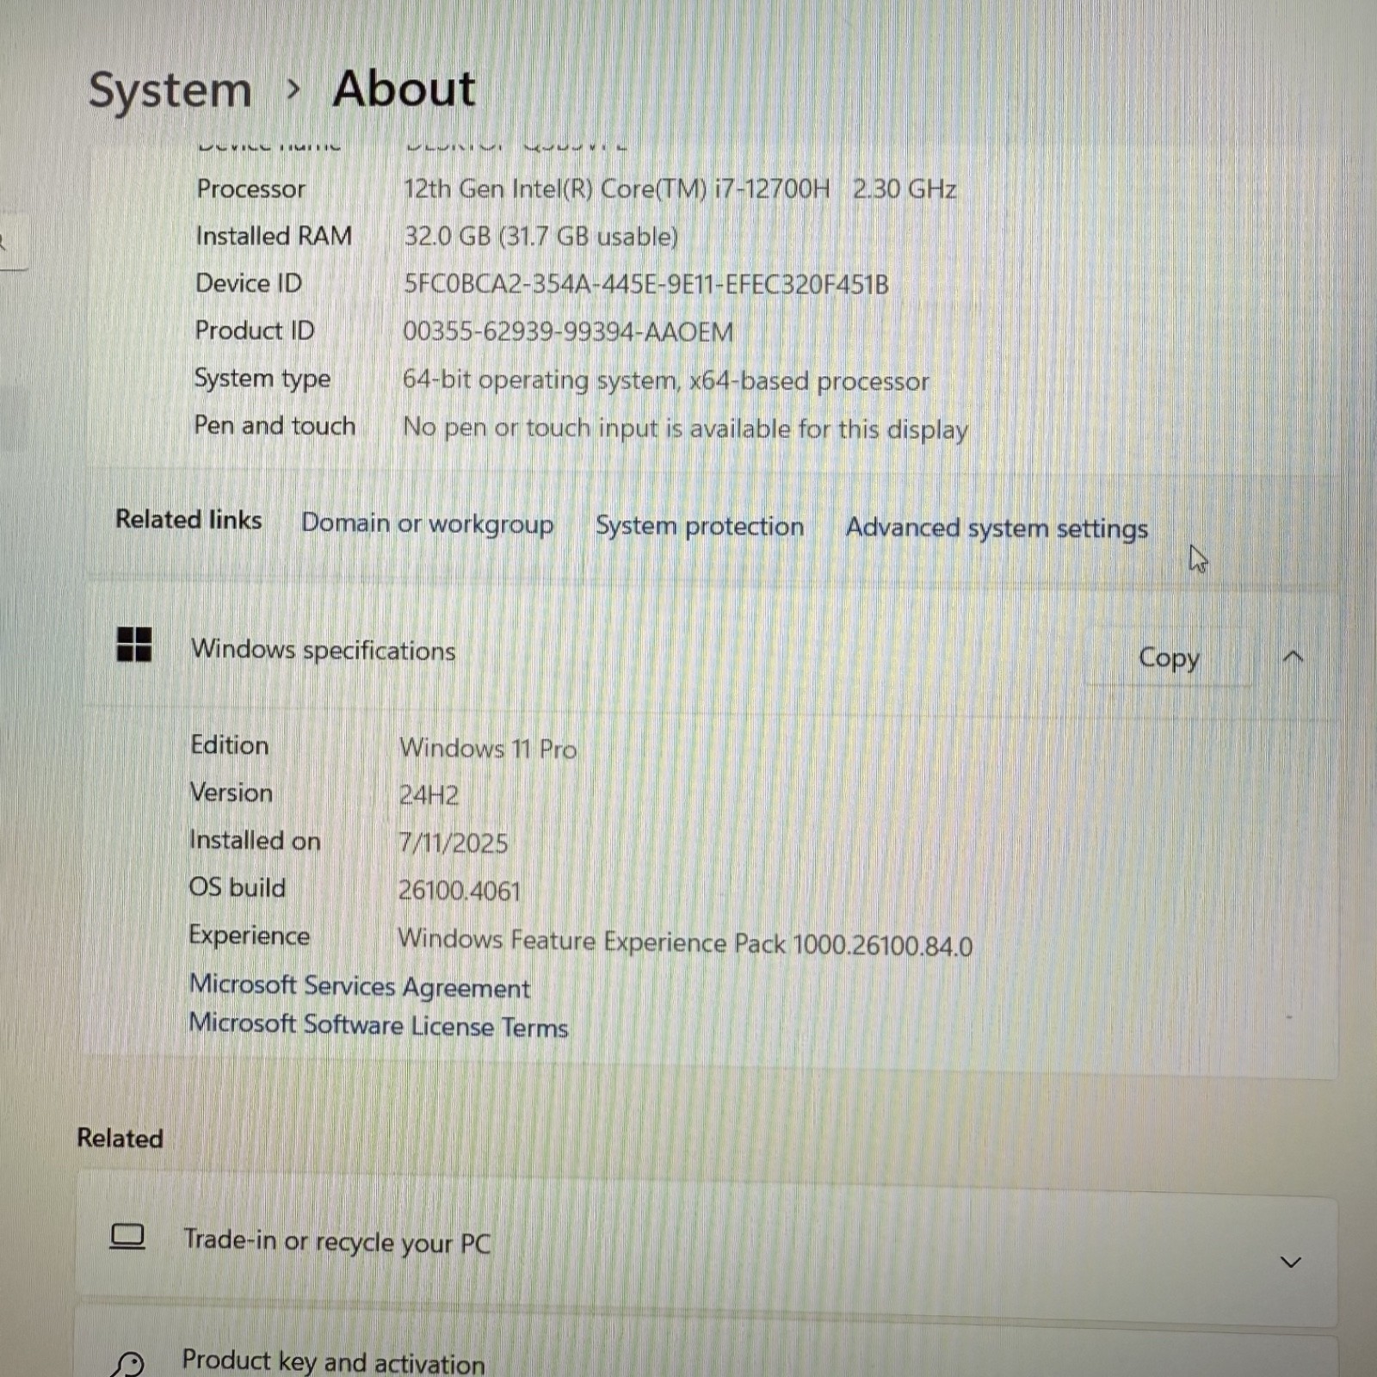Select the Device ID value 5FC0BCA2

click(646, 284)
